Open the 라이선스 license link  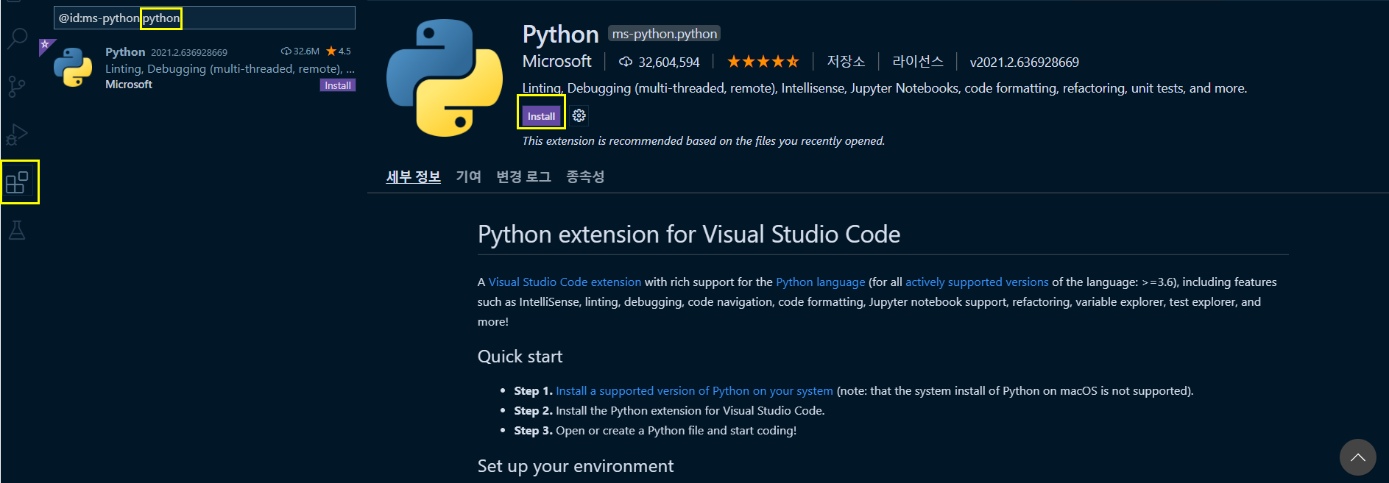(x=917, y=61)
